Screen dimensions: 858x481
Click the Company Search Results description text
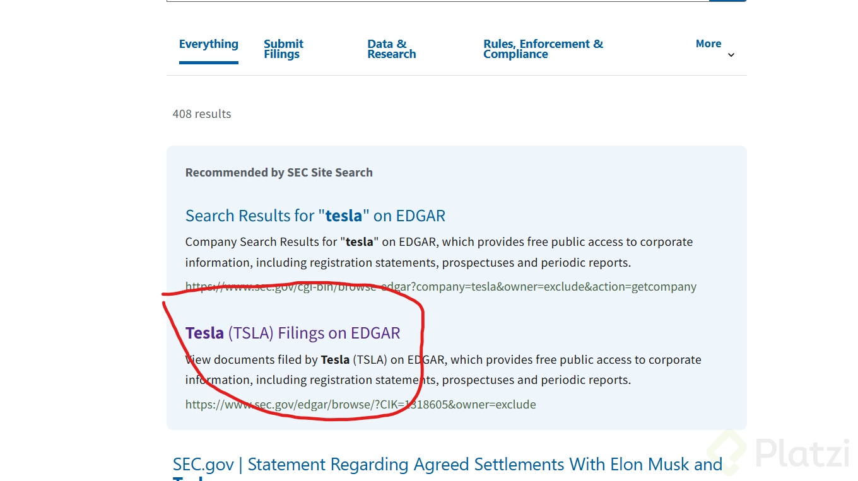click(x=438, y=252)
